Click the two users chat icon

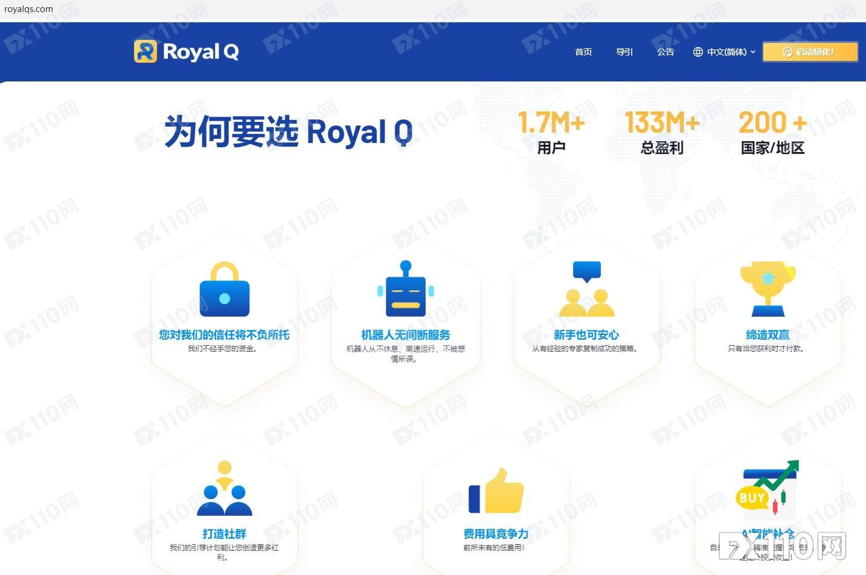coord(587,289)
